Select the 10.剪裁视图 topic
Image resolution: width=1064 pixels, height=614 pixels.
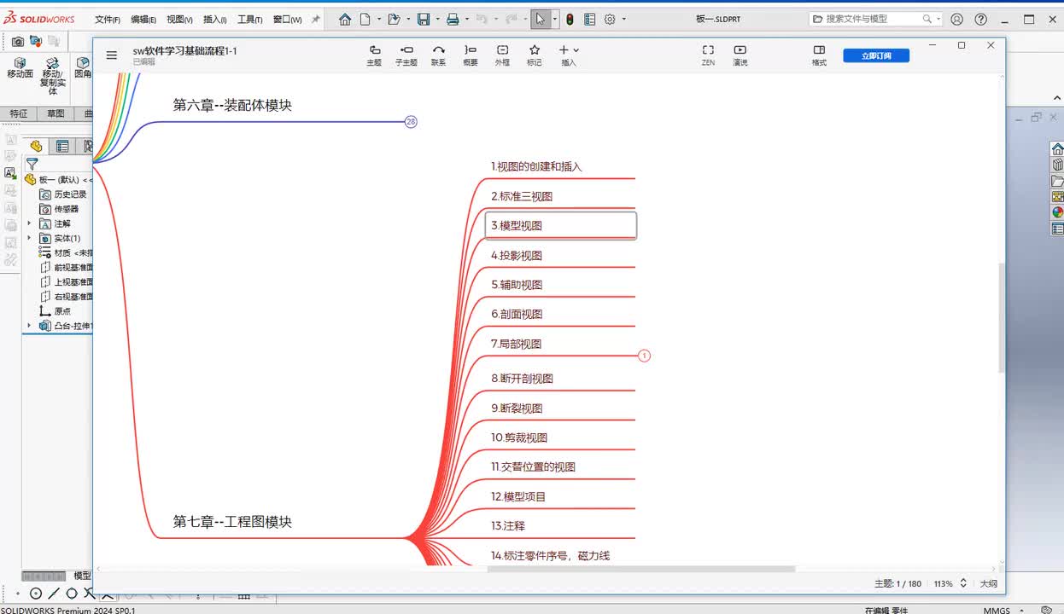[x=519, y=437]
